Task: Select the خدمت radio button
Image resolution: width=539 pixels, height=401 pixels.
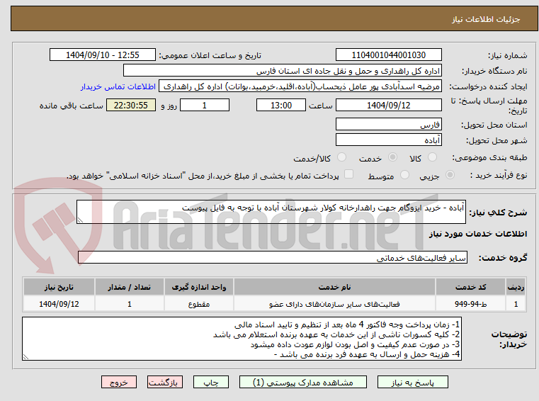Action: (392, 157)
